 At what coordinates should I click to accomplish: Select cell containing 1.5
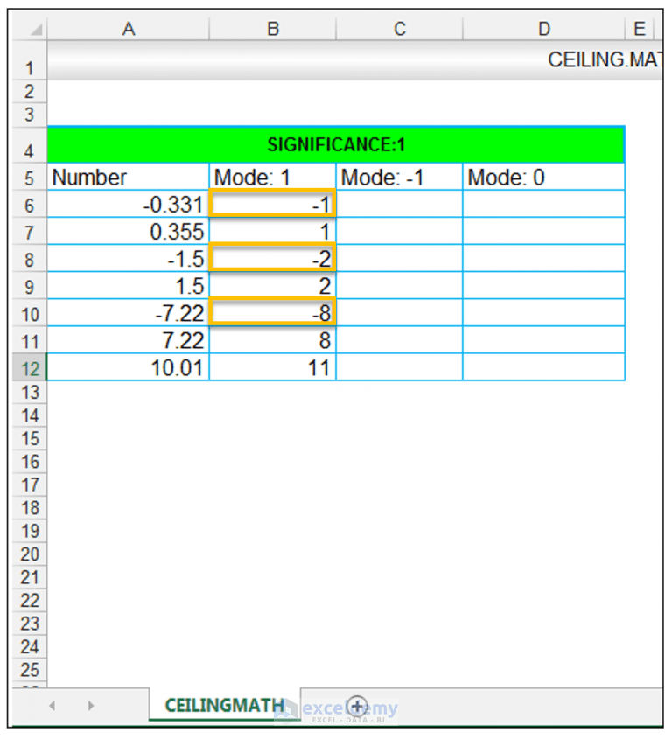coord(129,286)
